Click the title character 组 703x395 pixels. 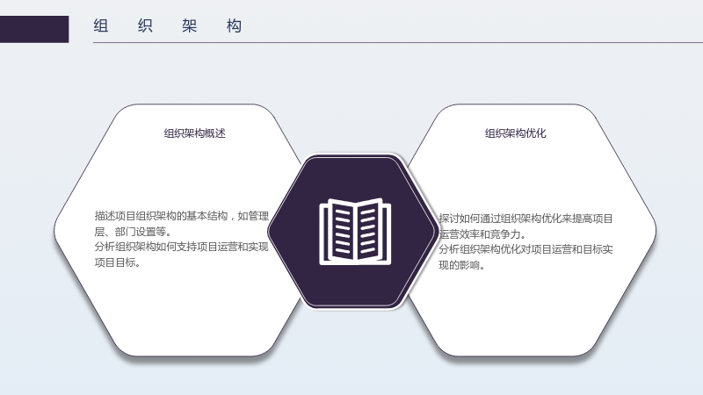point(101,25)
